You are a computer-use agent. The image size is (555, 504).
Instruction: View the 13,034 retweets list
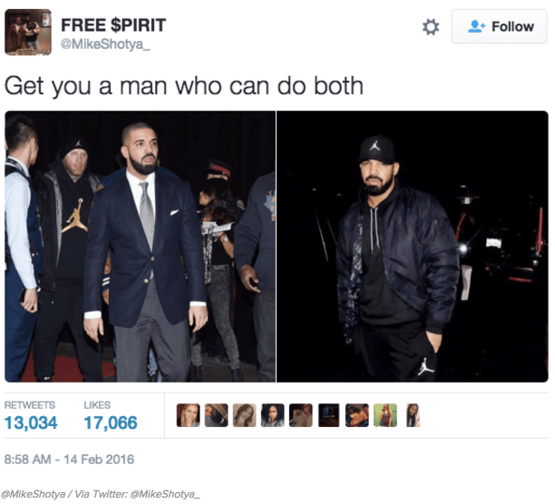pos(31,415)
